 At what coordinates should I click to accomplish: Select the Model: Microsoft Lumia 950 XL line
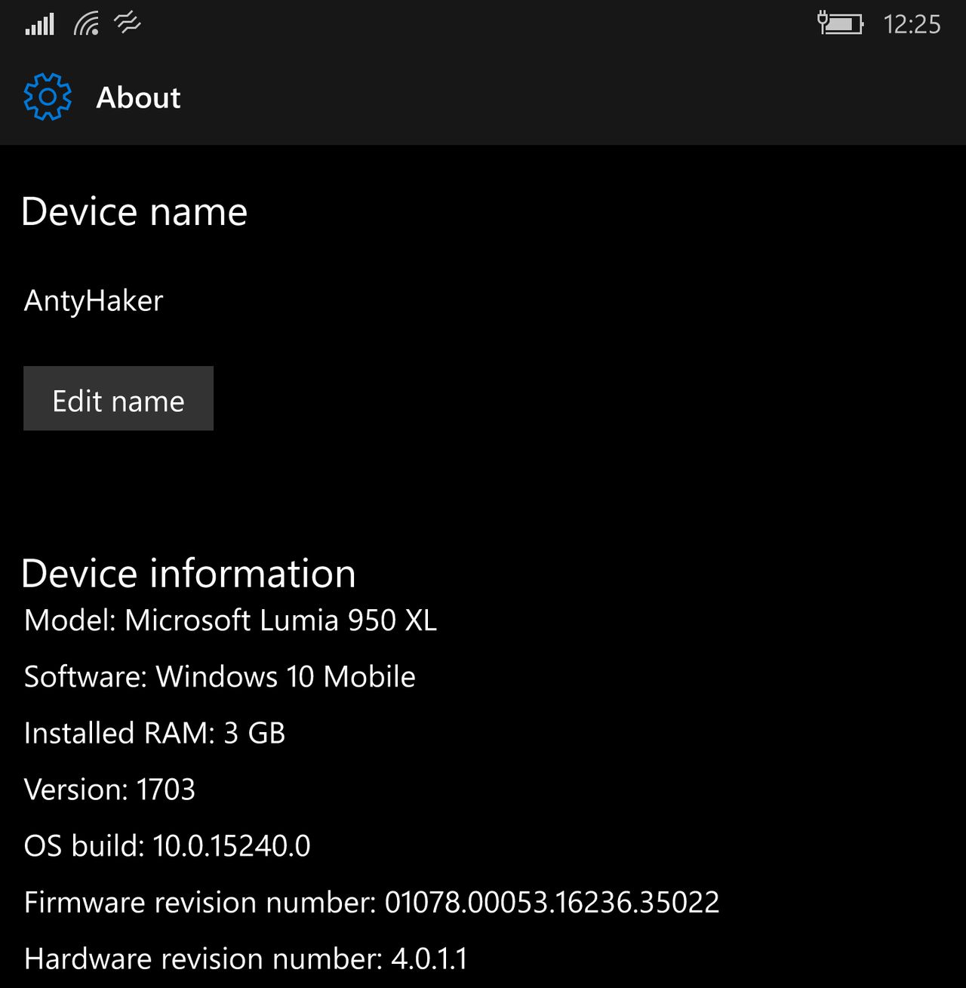click(x=230, y=620)
